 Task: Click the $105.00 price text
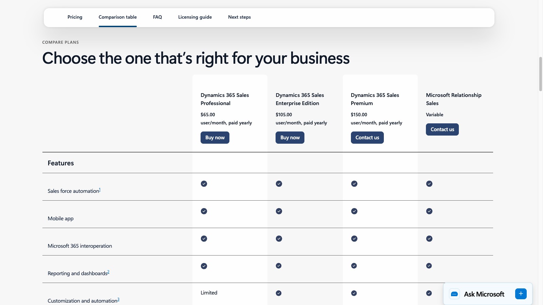tap(284, 115)
